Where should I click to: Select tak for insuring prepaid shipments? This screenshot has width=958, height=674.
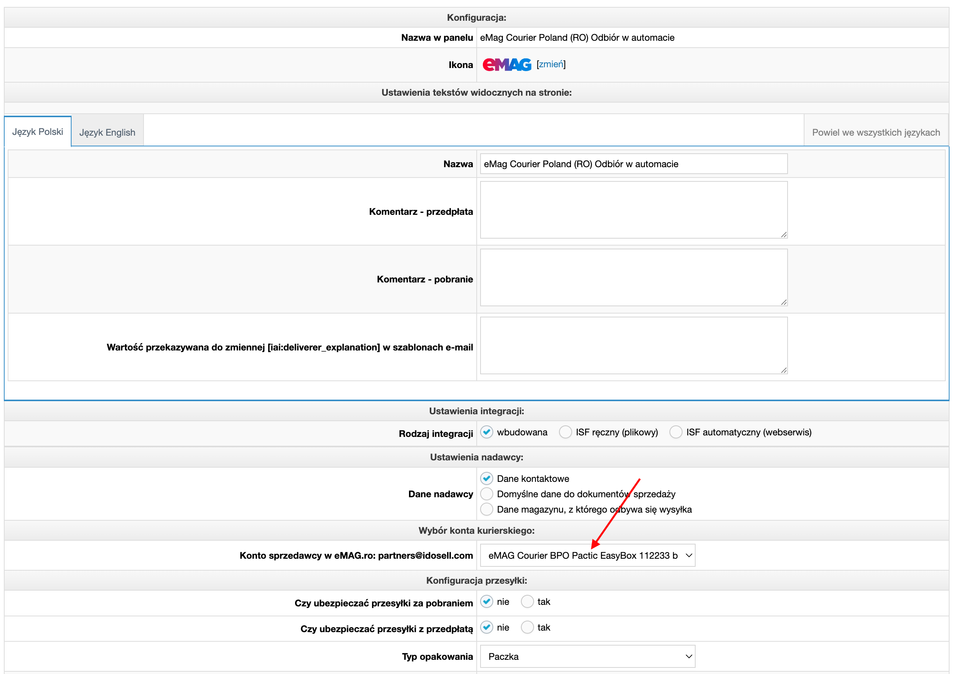[x=527, y=628]
